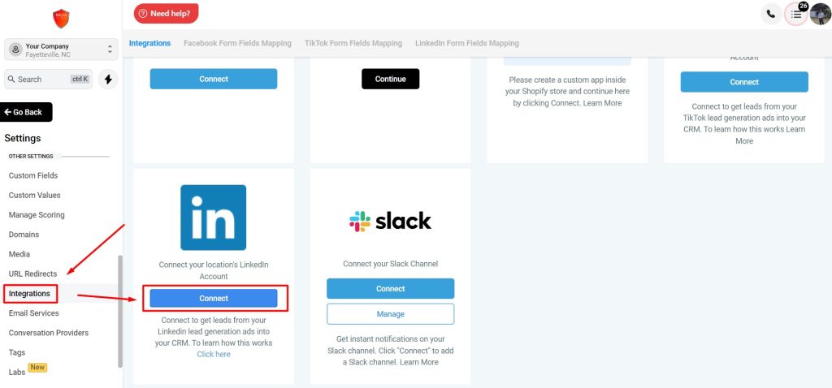The width and height of the screenshot is (832, 388).
Task: Open the phone dialer icon
Action: click(771, 14)
